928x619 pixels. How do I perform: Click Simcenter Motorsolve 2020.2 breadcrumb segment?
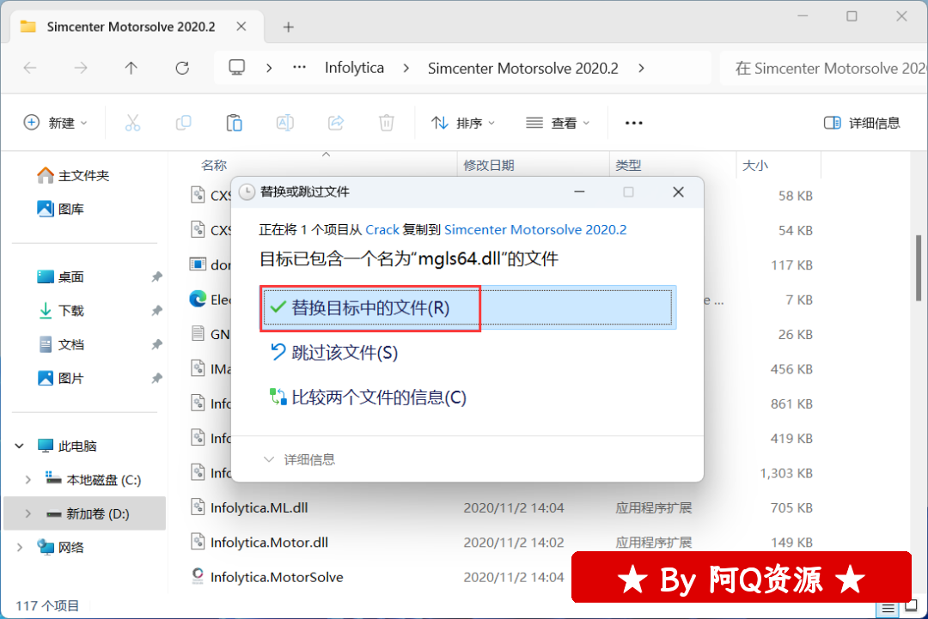[x=523, y=68]
